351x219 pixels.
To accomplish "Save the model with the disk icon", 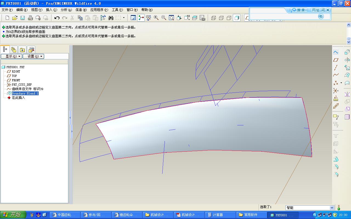I will (22, 18).
